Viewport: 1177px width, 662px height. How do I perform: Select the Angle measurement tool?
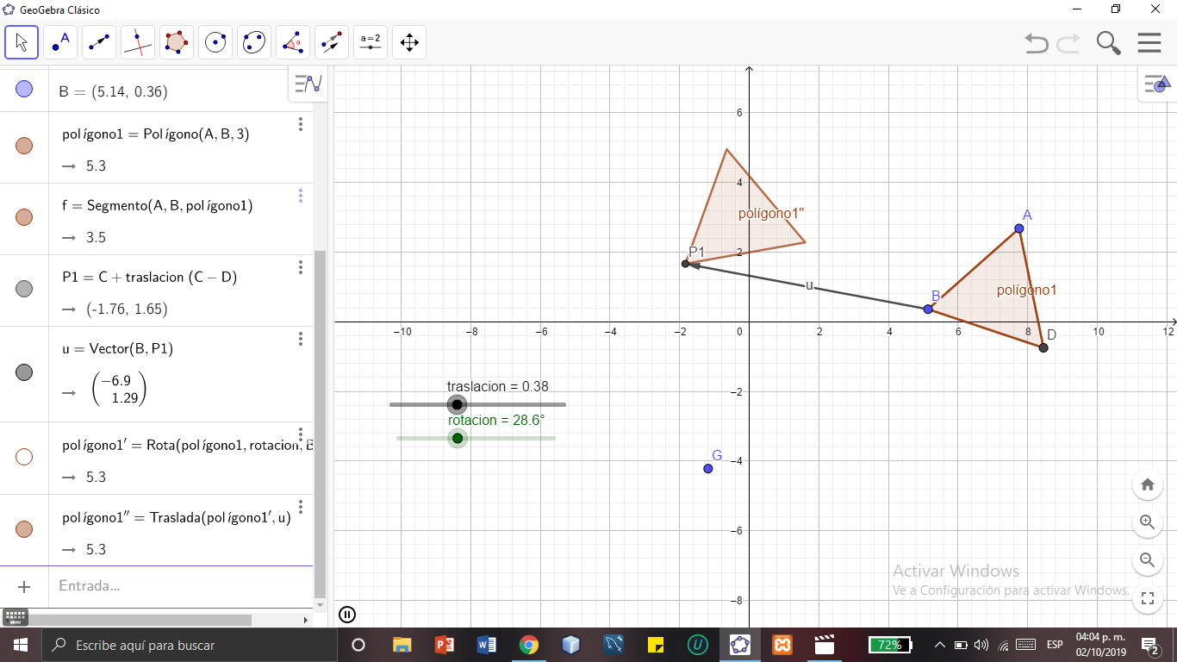(x=290, y=41)
